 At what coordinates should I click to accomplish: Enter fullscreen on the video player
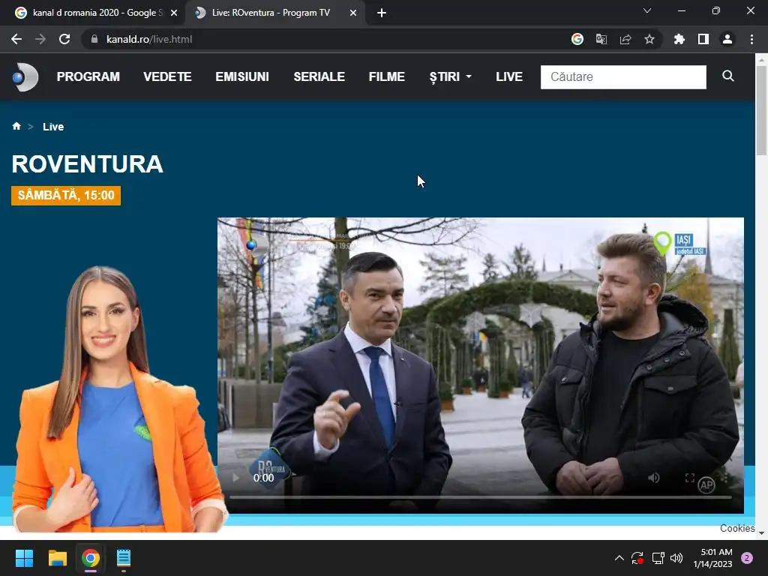(x=690, y=478)
